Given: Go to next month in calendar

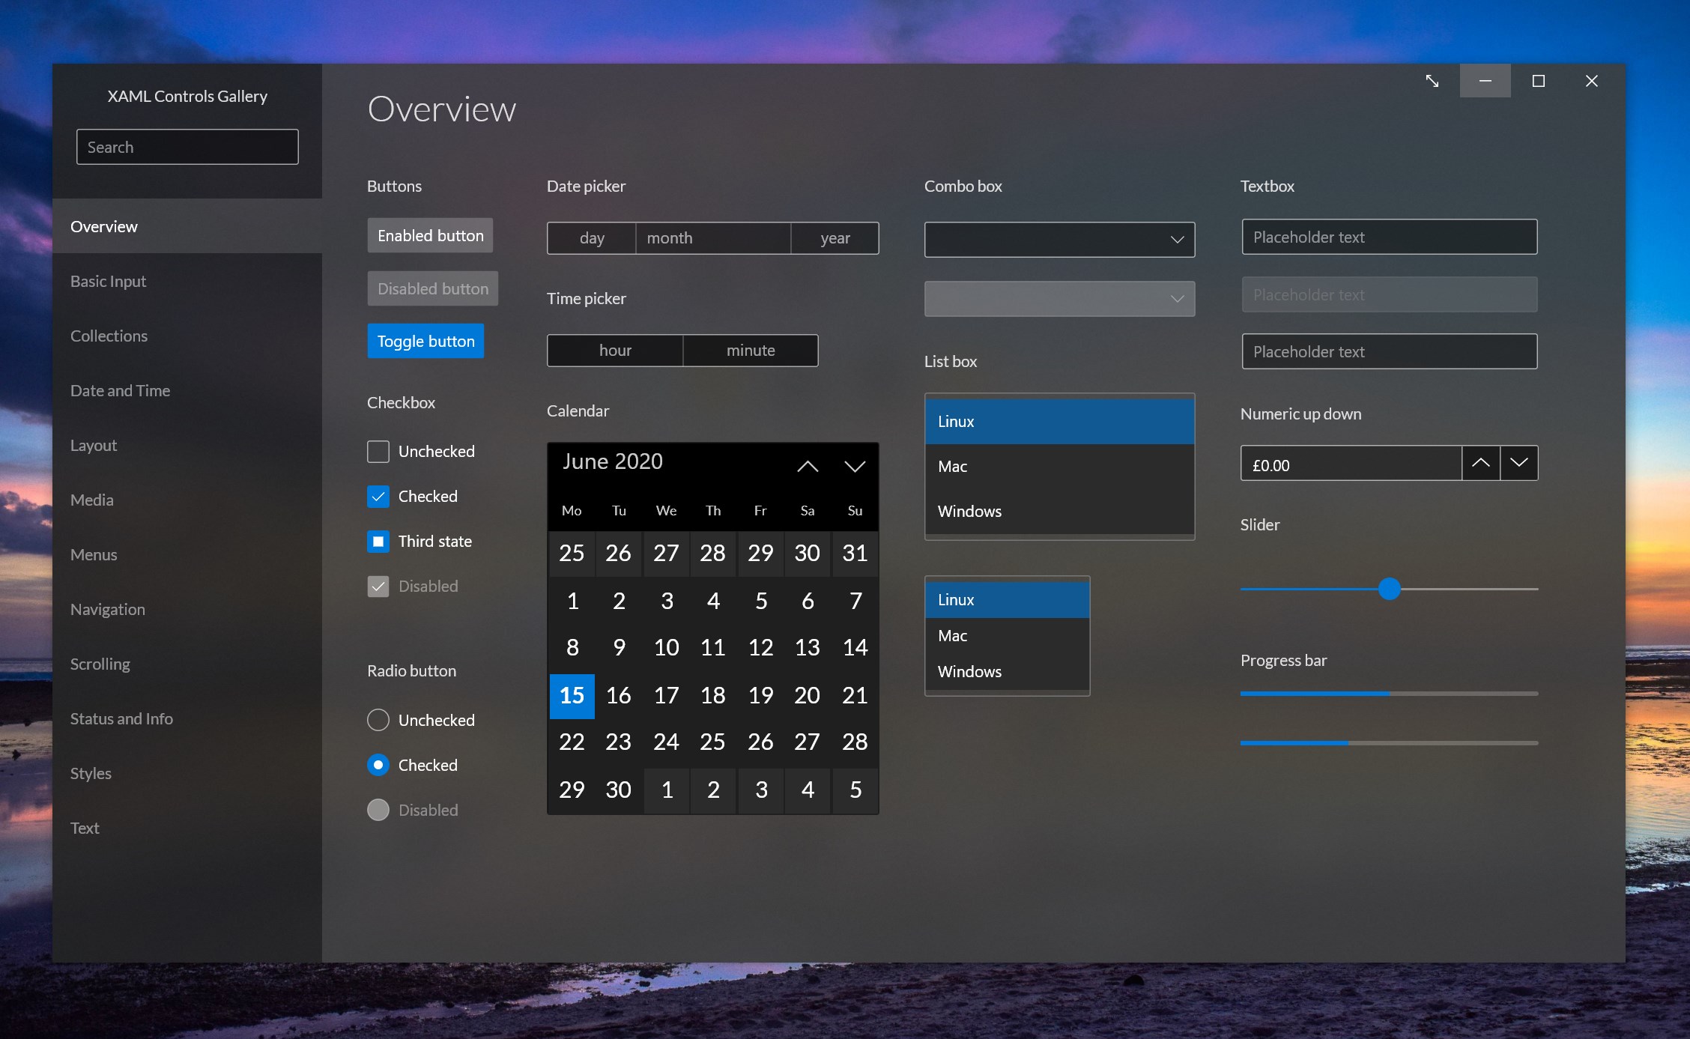Looking at the screenshot, I should click(x=855, y=467).
